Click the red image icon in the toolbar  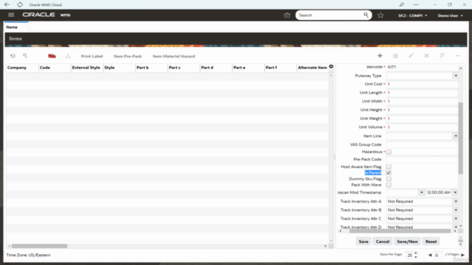click(x=52, y=56)
